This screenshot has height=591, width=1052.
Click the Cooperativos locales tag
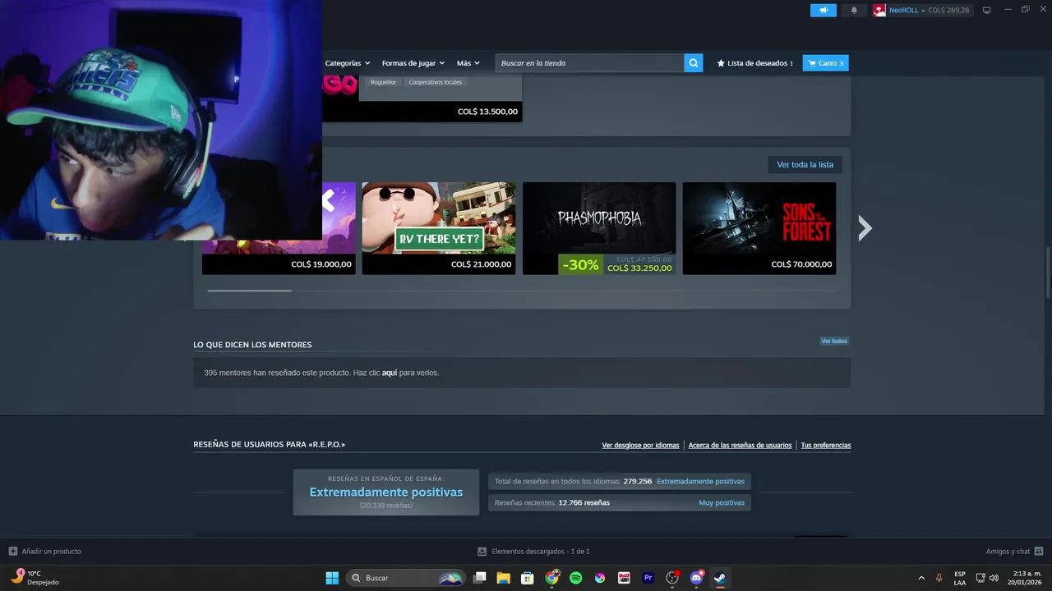point(436,82)
